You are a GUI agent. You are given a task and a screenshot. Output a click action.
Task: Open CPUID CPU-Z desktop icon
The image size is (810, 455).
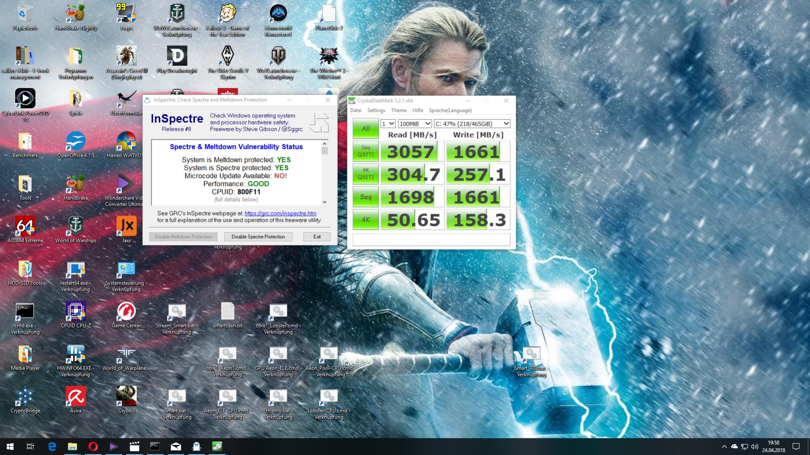click(x=76, y=315)
